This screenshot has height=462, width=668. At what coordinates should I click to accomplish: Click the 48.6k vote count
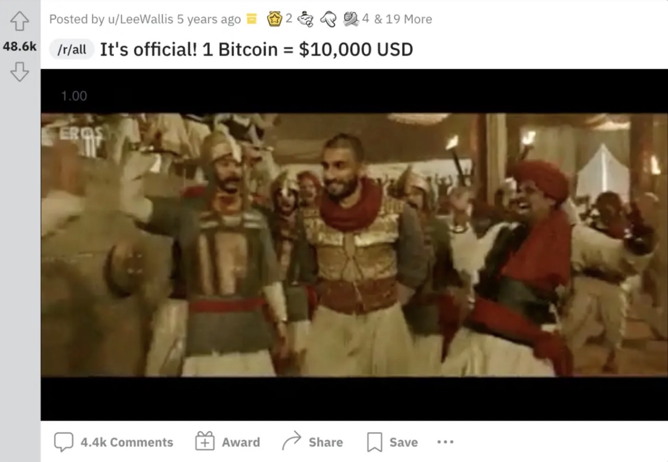[x=20, y=46]
